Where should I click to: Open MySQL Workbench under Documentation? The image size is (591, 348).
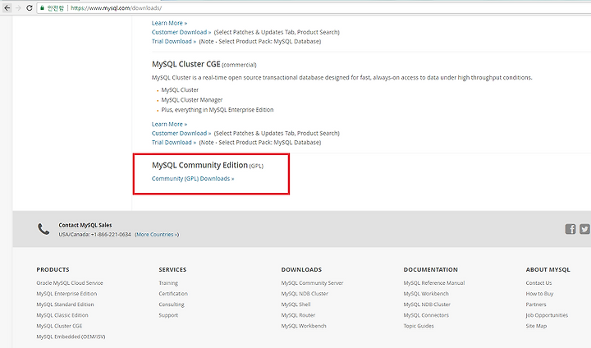426,294
